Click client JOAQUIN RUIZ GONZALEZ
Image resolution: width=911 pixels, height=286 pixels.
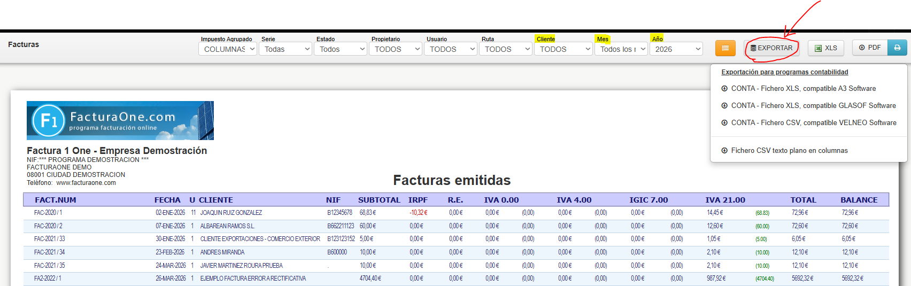point(231,213)
